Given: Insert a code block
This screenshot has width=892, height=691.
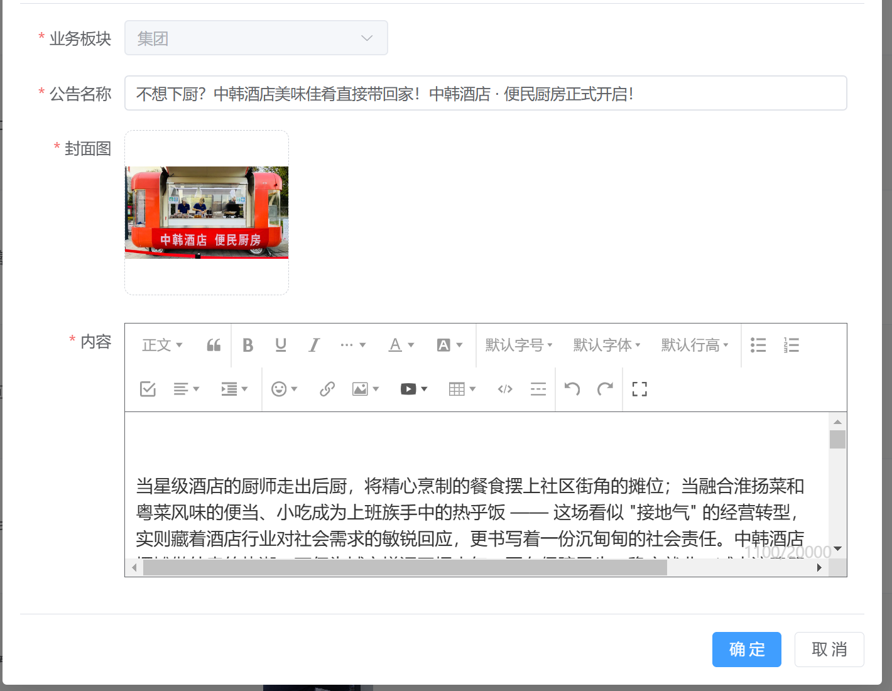Looking at the screenshot, I should (x=505, y=389).
